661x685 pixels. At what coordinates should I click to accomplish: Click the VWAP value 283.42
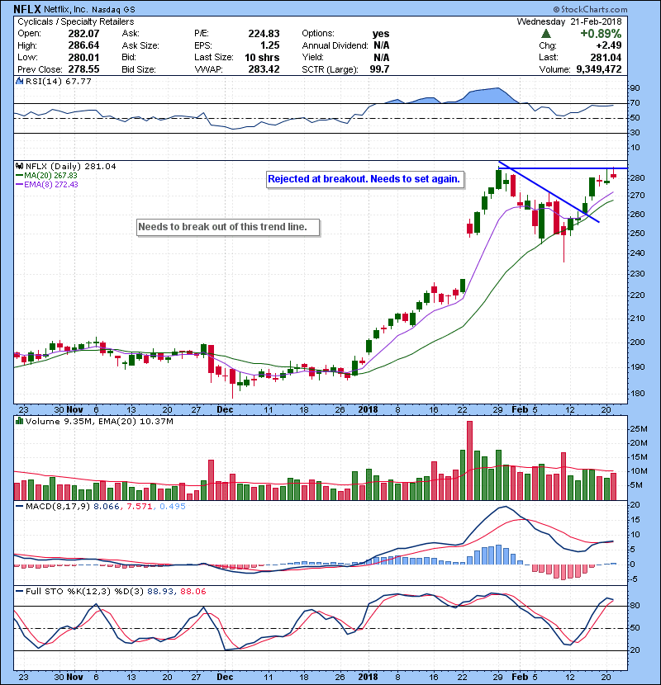pyautogui.click(x=264, y=69)
